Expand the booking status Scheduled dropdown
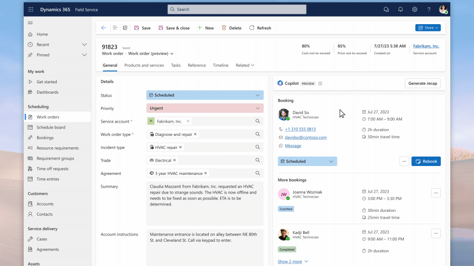 pos(331,161)
